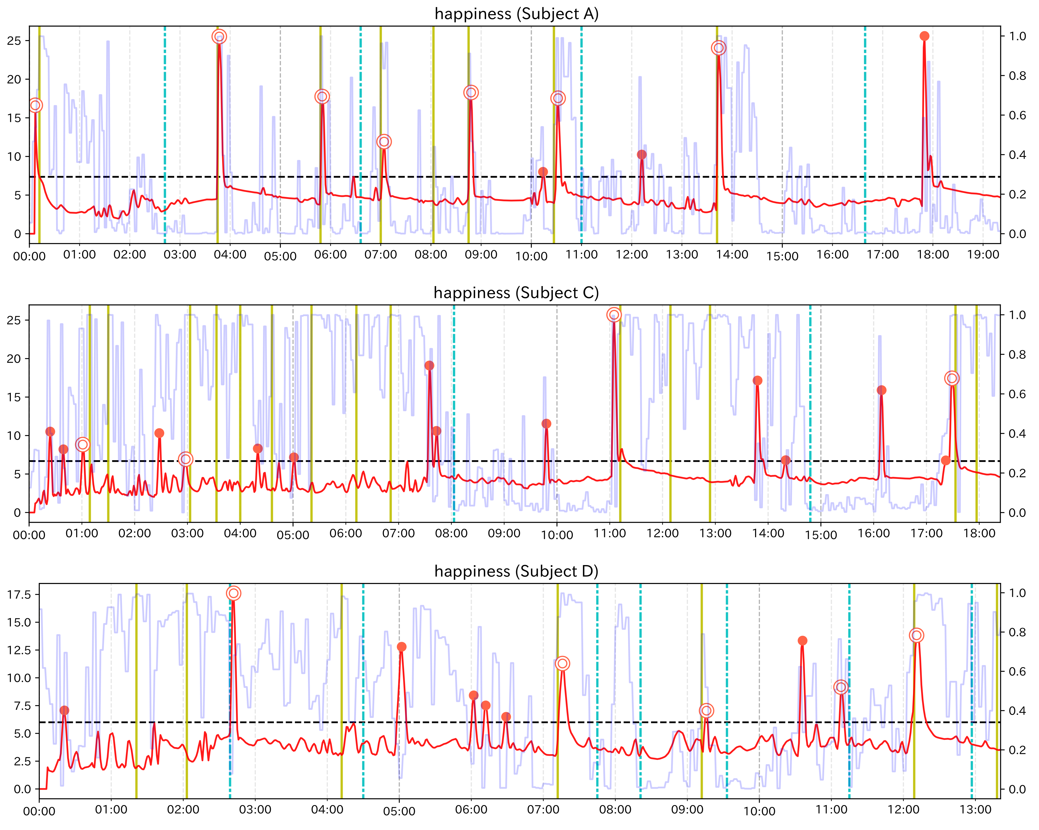Click the 15:00 x-axis tick label of Subject C
The image size is (1039, 830).
point(821,535)
